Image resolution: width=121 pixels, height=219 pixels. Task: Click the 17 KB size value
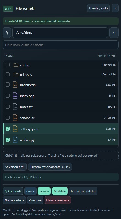click(112, 140)
